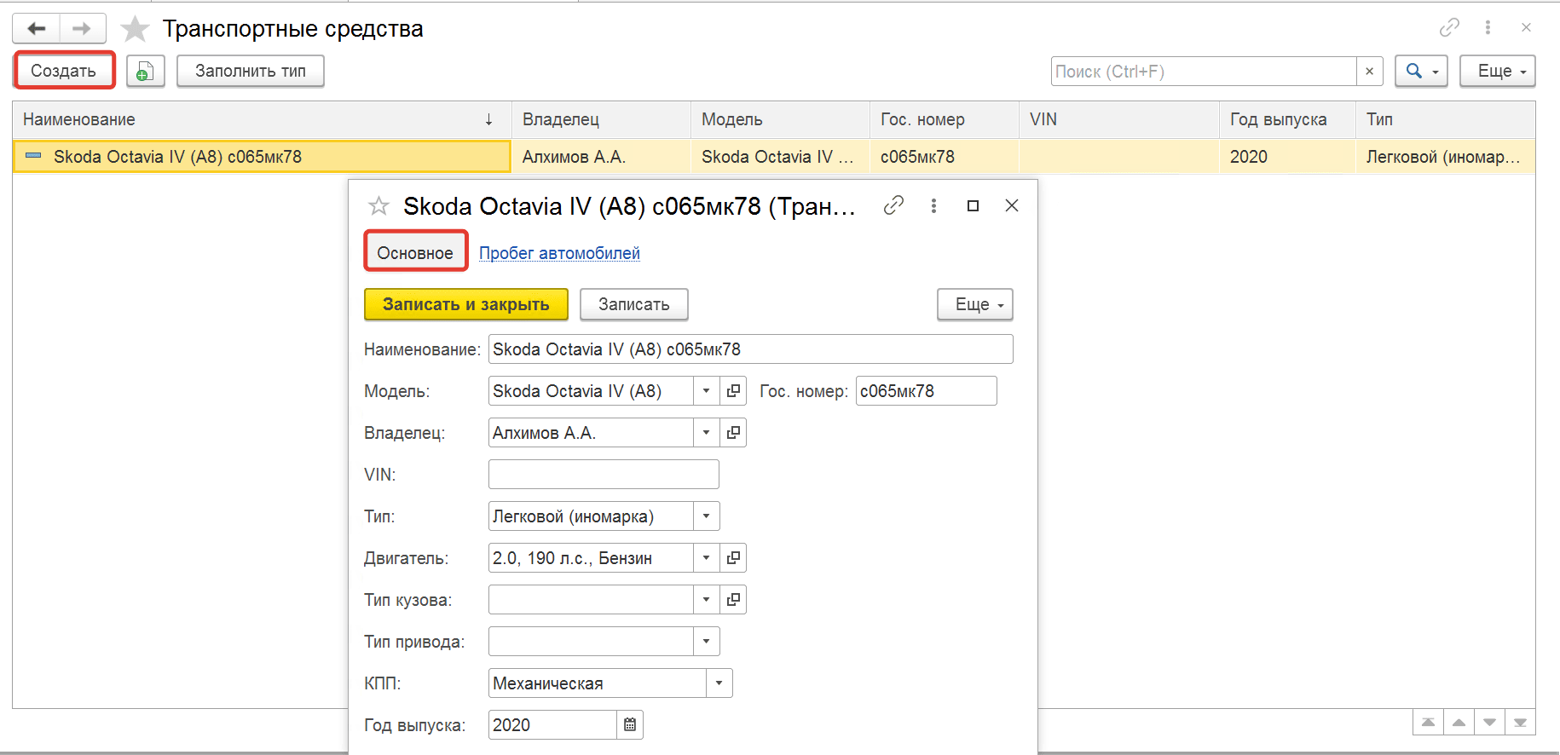Sort by the Гос. номер column header
The height and width of the screenshot is (755, 1560).
(945, 120)
